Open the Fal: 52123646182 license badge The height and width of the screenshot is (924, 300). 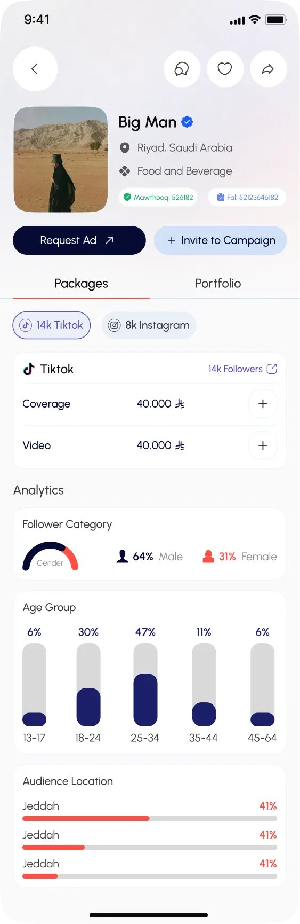(x=247, y=197)
